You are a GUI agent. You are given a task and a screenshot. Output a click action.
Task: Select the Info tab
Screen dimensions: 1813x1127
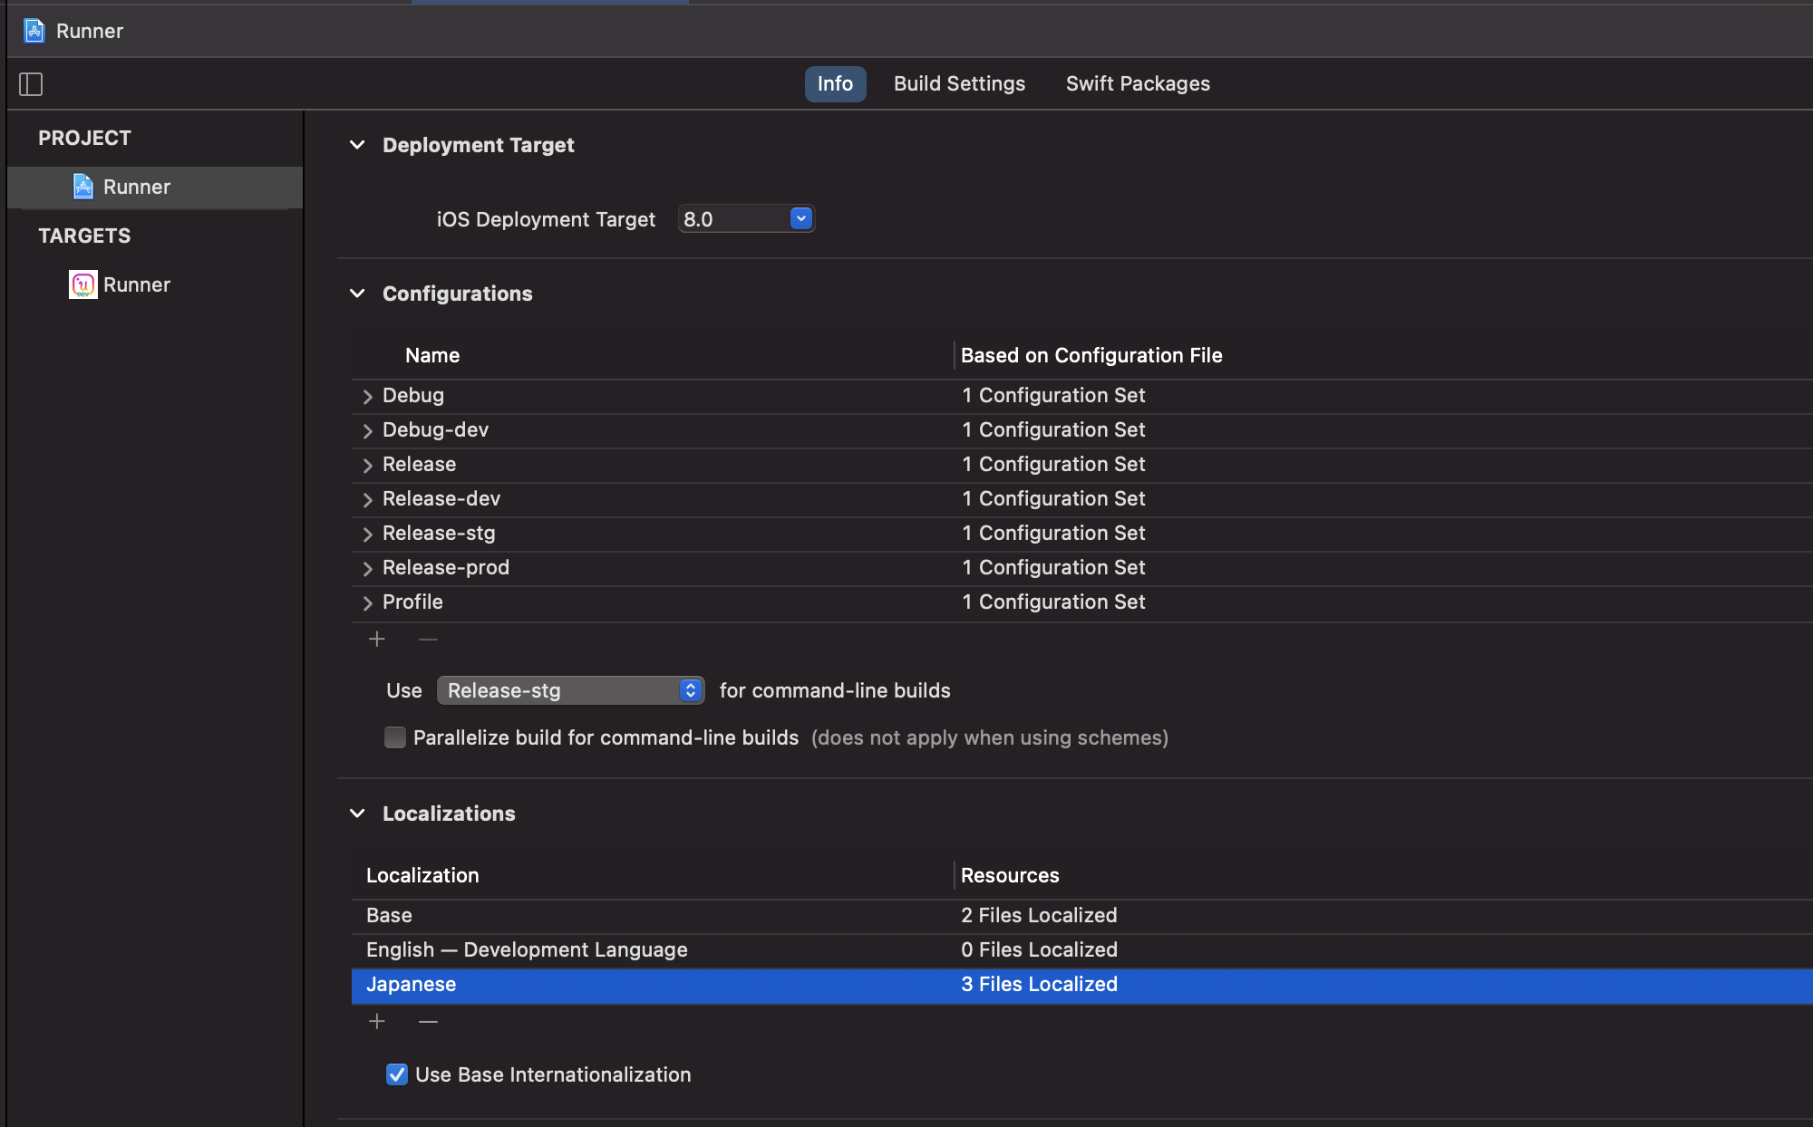[x=835, y=83]
